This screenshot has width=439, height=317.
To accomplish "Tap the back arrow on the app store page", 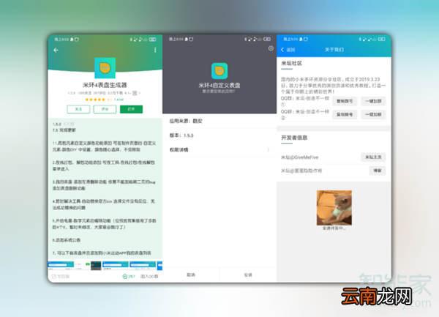I will 56,50.
